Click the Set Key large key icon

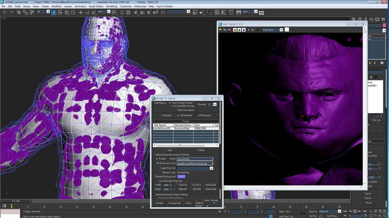(x=303, y=213)
